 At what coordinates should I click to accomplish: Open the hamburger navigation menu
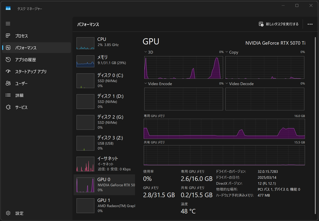tap(8, 24)
